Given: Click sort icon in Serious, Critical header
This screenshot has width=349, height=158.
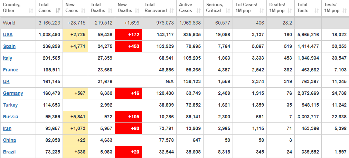Looking at the screenshot, I should coord(227,11).
